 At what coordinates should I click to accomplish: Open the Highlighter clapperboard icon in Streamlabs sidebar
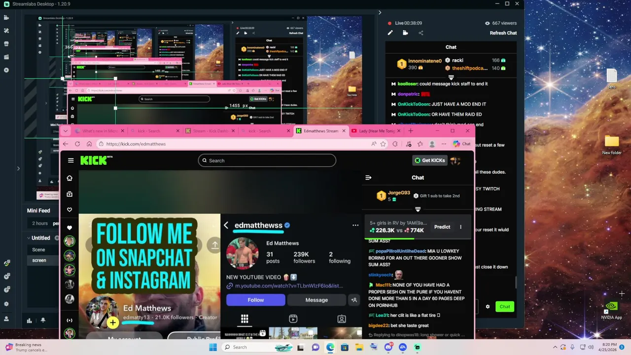pyautogui.click(x=6, y=57)
